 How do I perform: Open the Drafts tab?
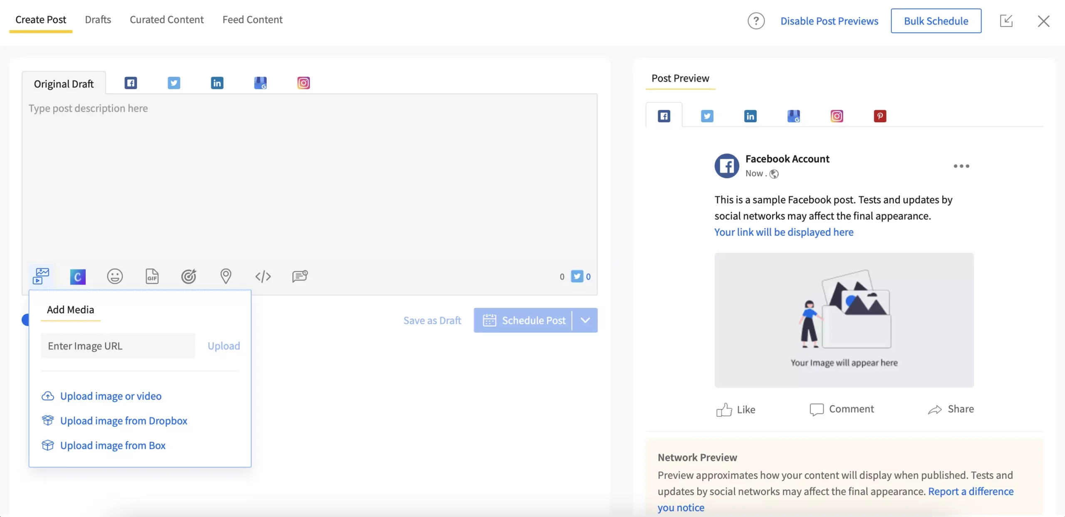click(x=98, y=20)
